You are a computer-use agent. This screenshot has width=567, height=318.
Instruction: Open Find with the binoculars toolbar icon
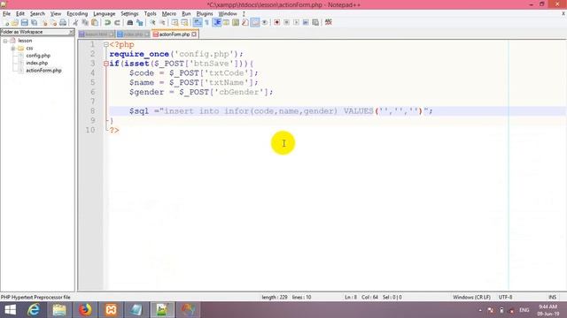point(129,22)
